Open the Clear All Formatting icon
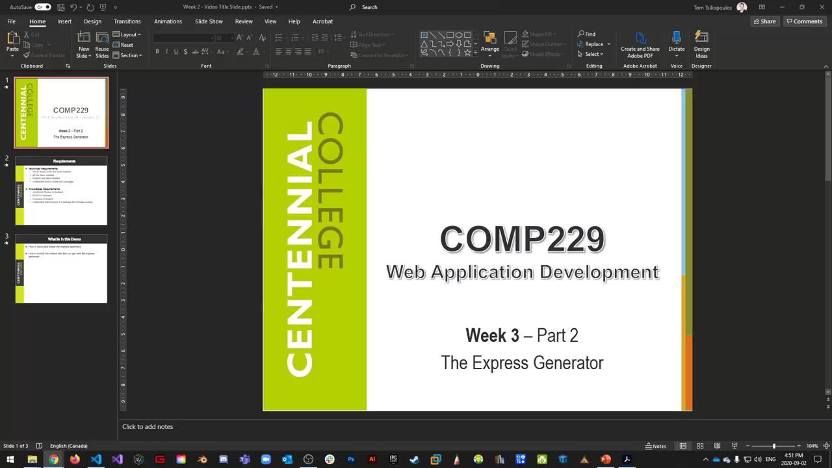832x468 pixels. pos(263,37)
